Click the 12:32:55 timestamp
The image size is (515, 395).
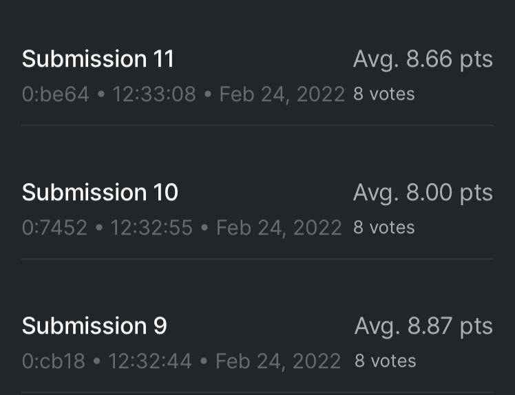(x=151, y=228)
